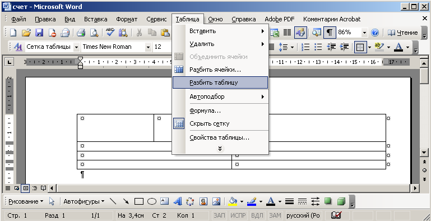Open the Document Map icon
Image resolution: width=431 pixels, height=221 pixels.
[317, 33]
